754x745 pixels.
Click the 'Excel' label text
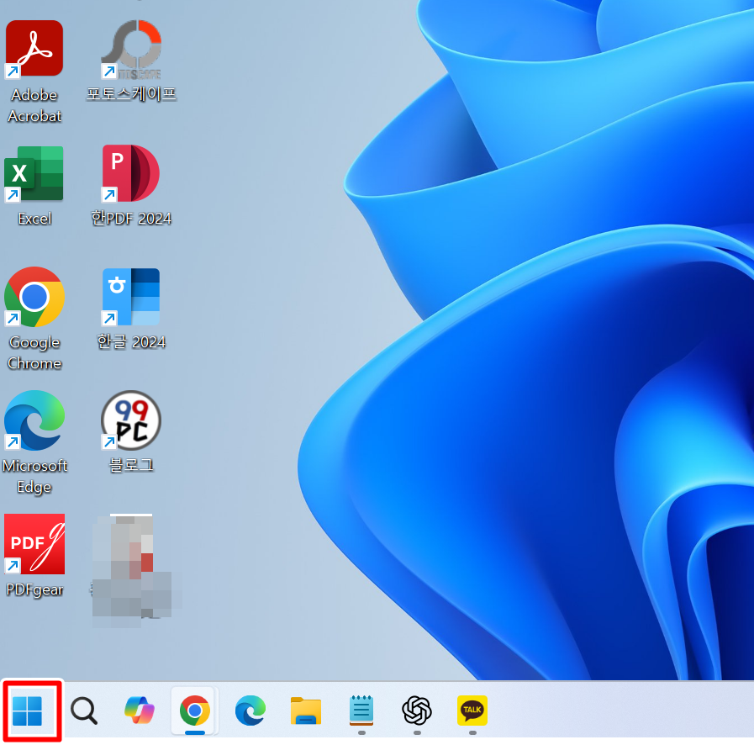click(34, 219)
